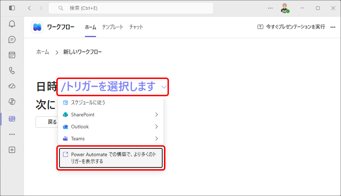
Task: Run 今すぐプレゼンテーションを実行
Action: [x=291, y=27]
